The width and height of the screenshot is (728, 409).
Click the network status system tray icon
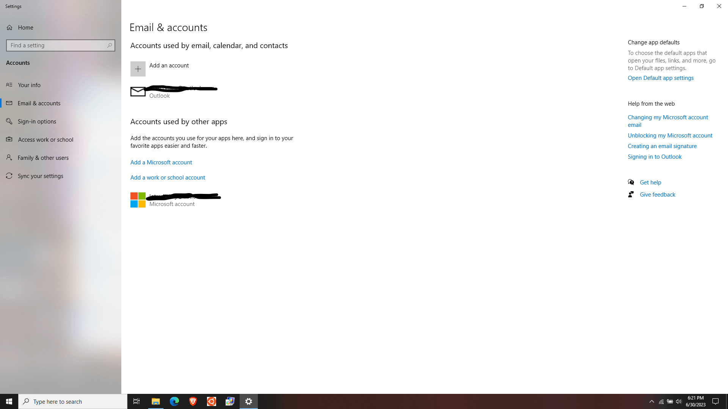[661, 401]
